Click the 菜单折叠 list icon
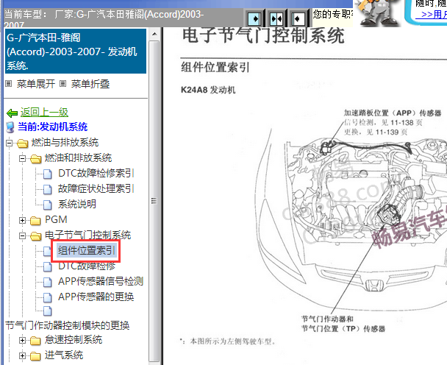447x365 pixels. click(63, 84)
